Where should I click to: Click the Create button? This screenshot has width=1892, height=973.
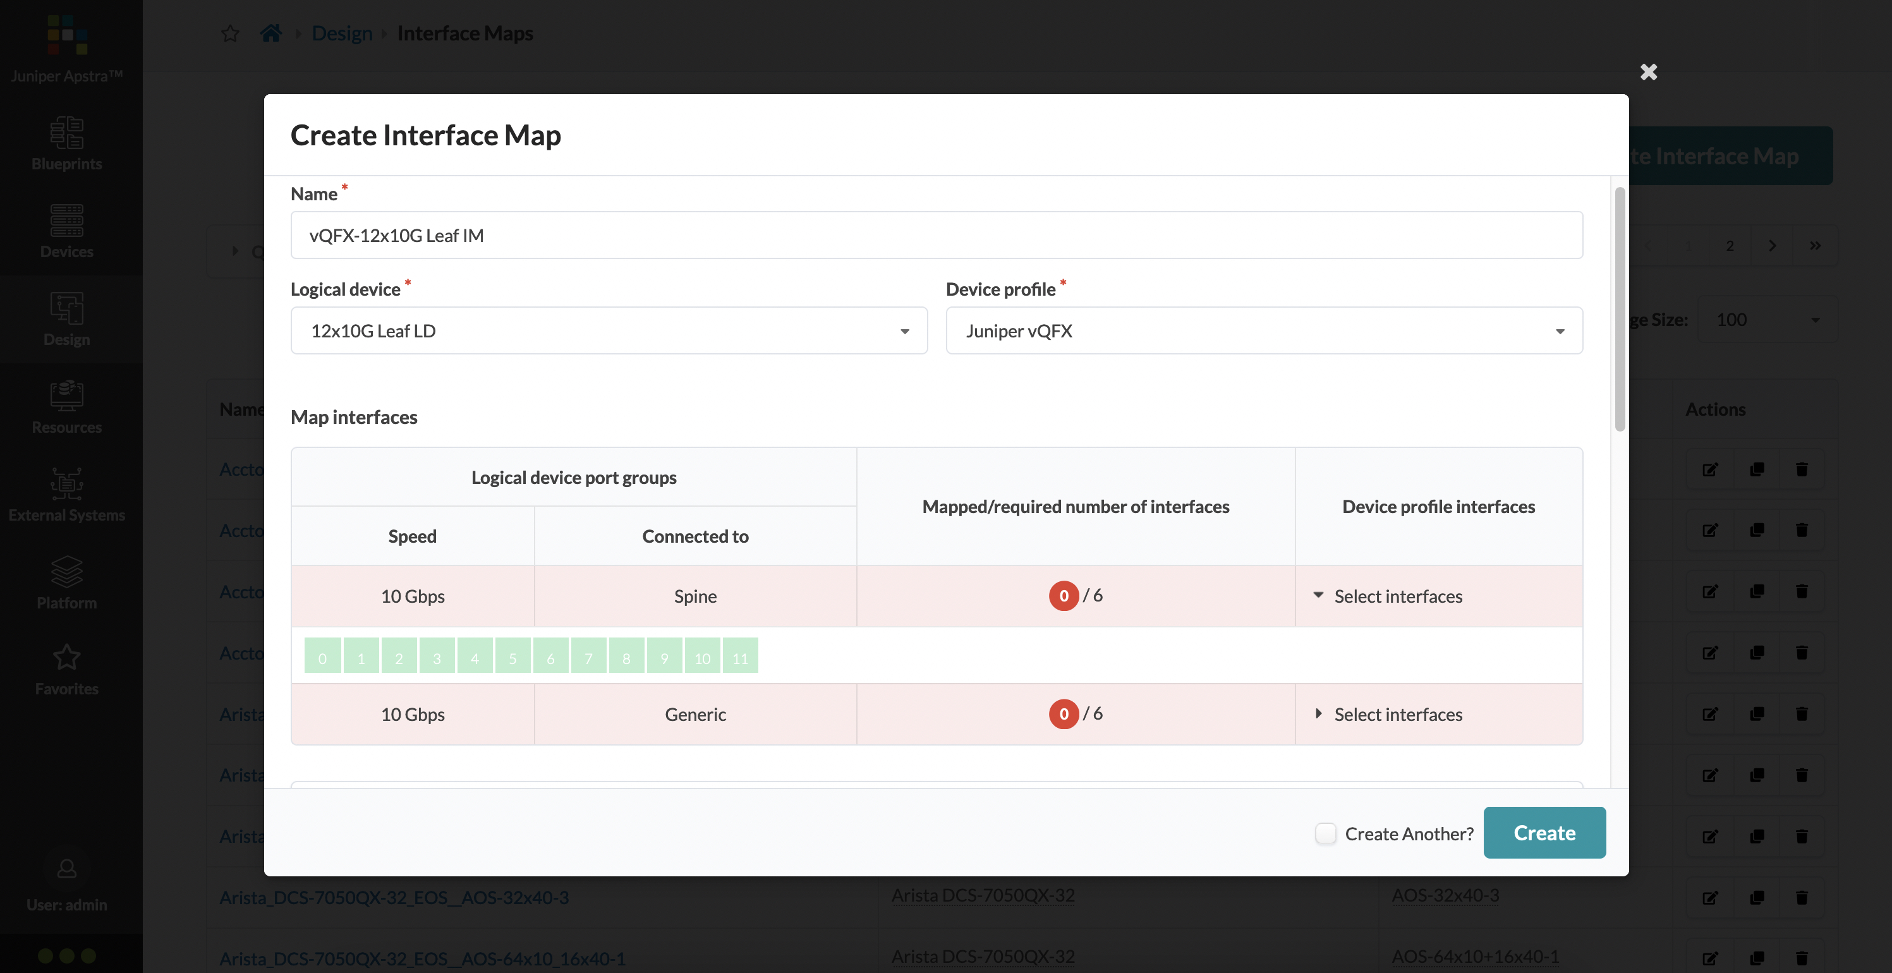[x=1544, y=833]
